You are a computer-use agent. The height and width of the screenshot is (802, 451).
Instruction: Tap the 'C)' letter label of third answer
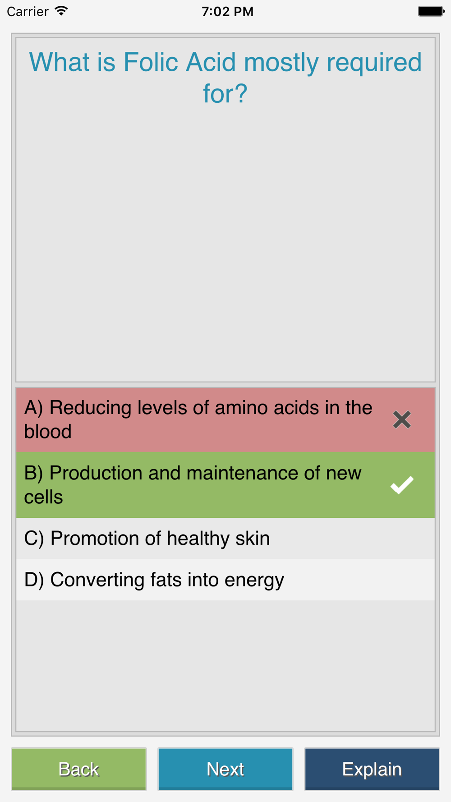[x=34, y=538]
